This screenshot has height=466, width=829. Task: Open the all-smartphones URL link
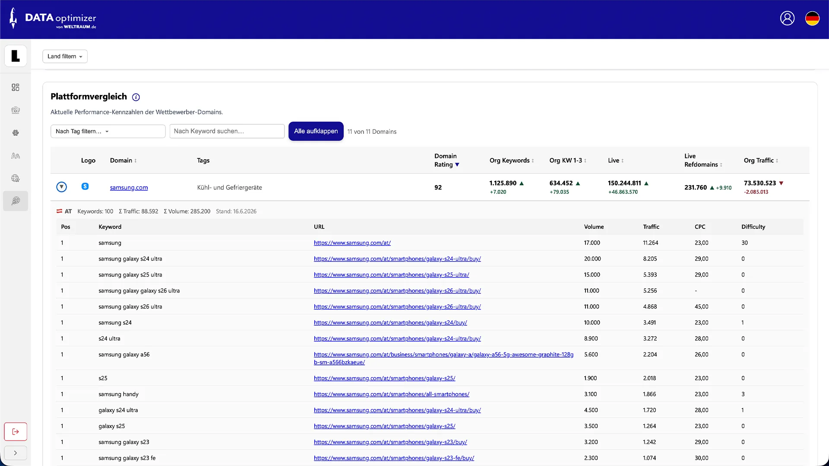tap(392, 394)
